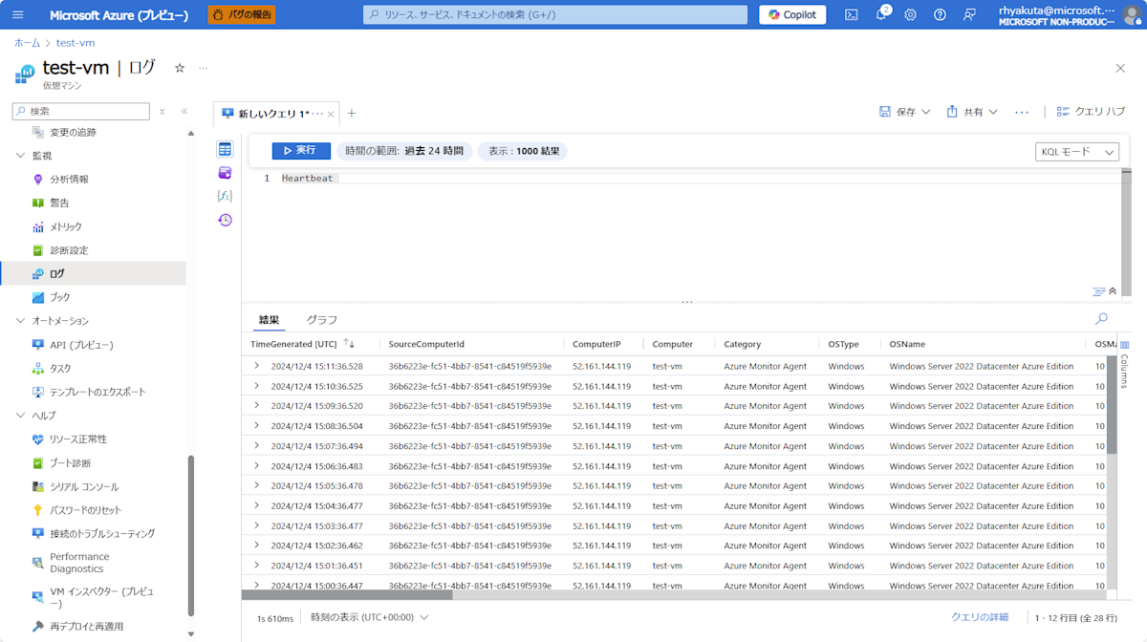Collapse the ヘルプ section
This screenshot has width=1147, height=642.
pyautogui.click(x=22, y=416)
